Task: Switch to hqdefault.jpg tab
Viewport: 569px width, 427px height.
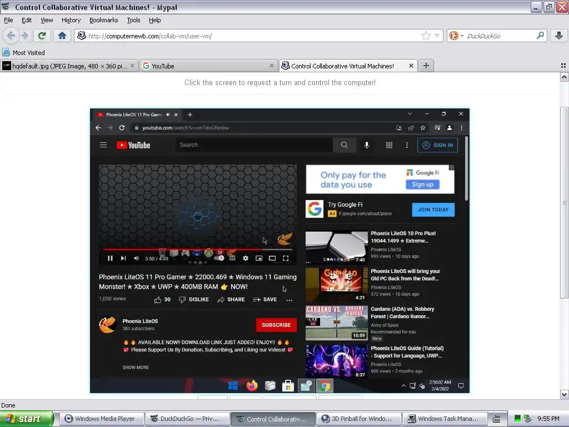Action: (69, 66)
